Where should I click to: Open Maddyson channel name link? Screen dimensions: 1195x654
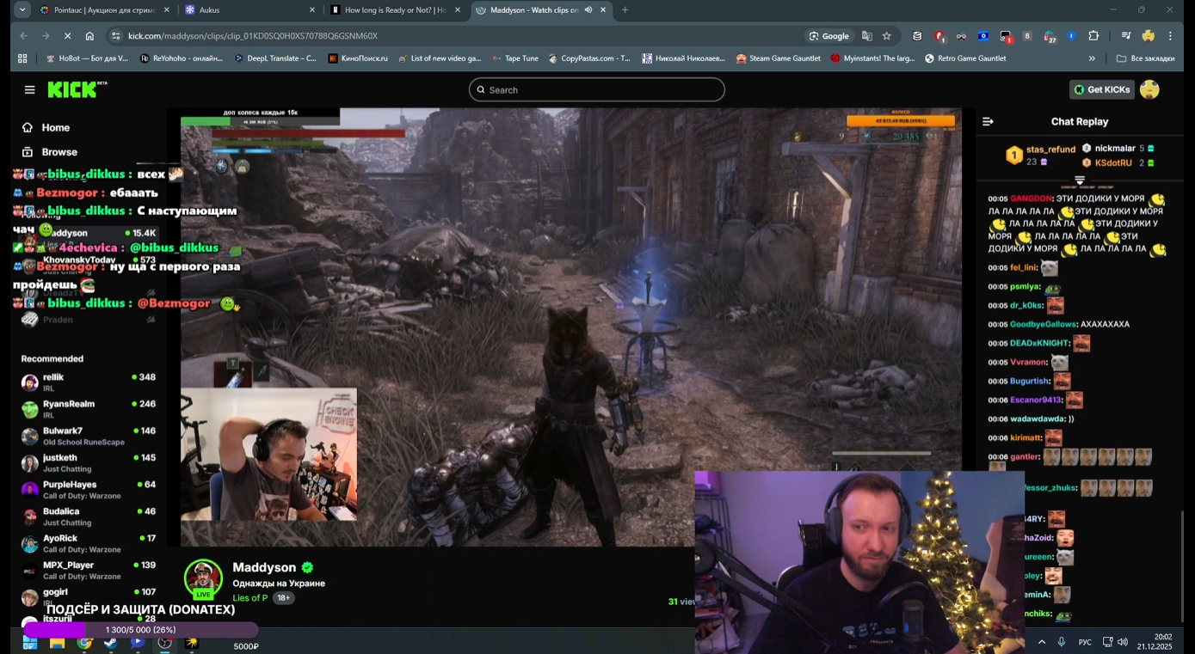[x=264, y=567]
